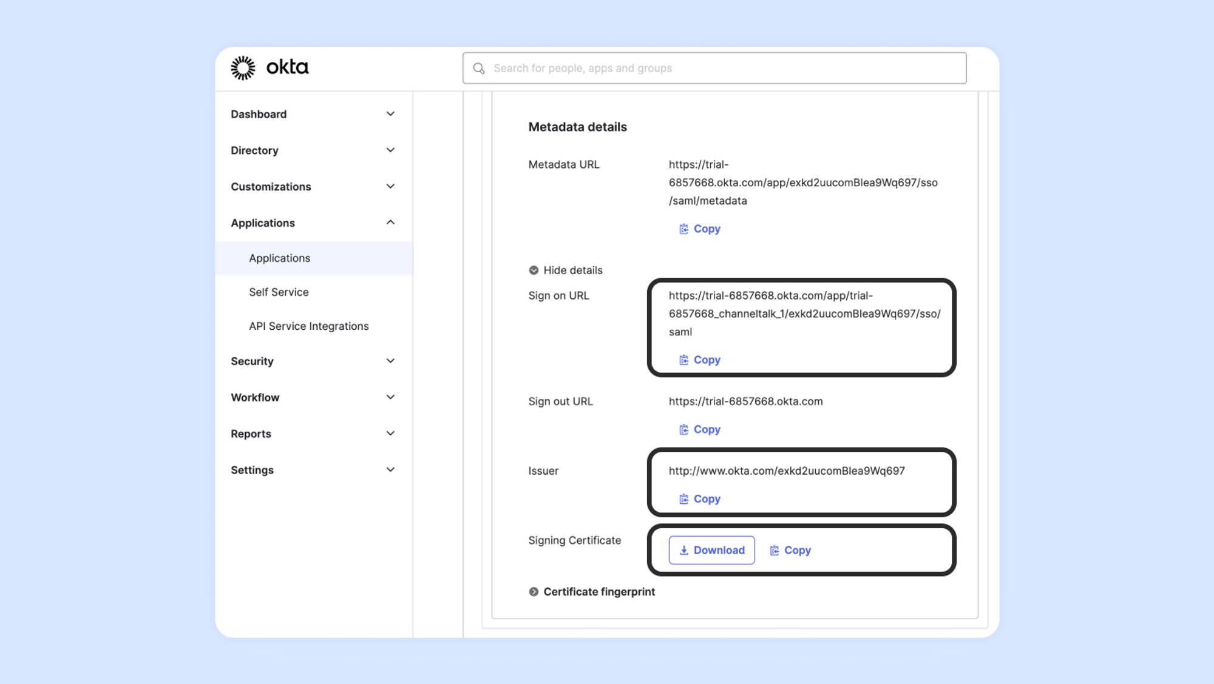Open API Service Integrations sidebar item

coord(308,326)
